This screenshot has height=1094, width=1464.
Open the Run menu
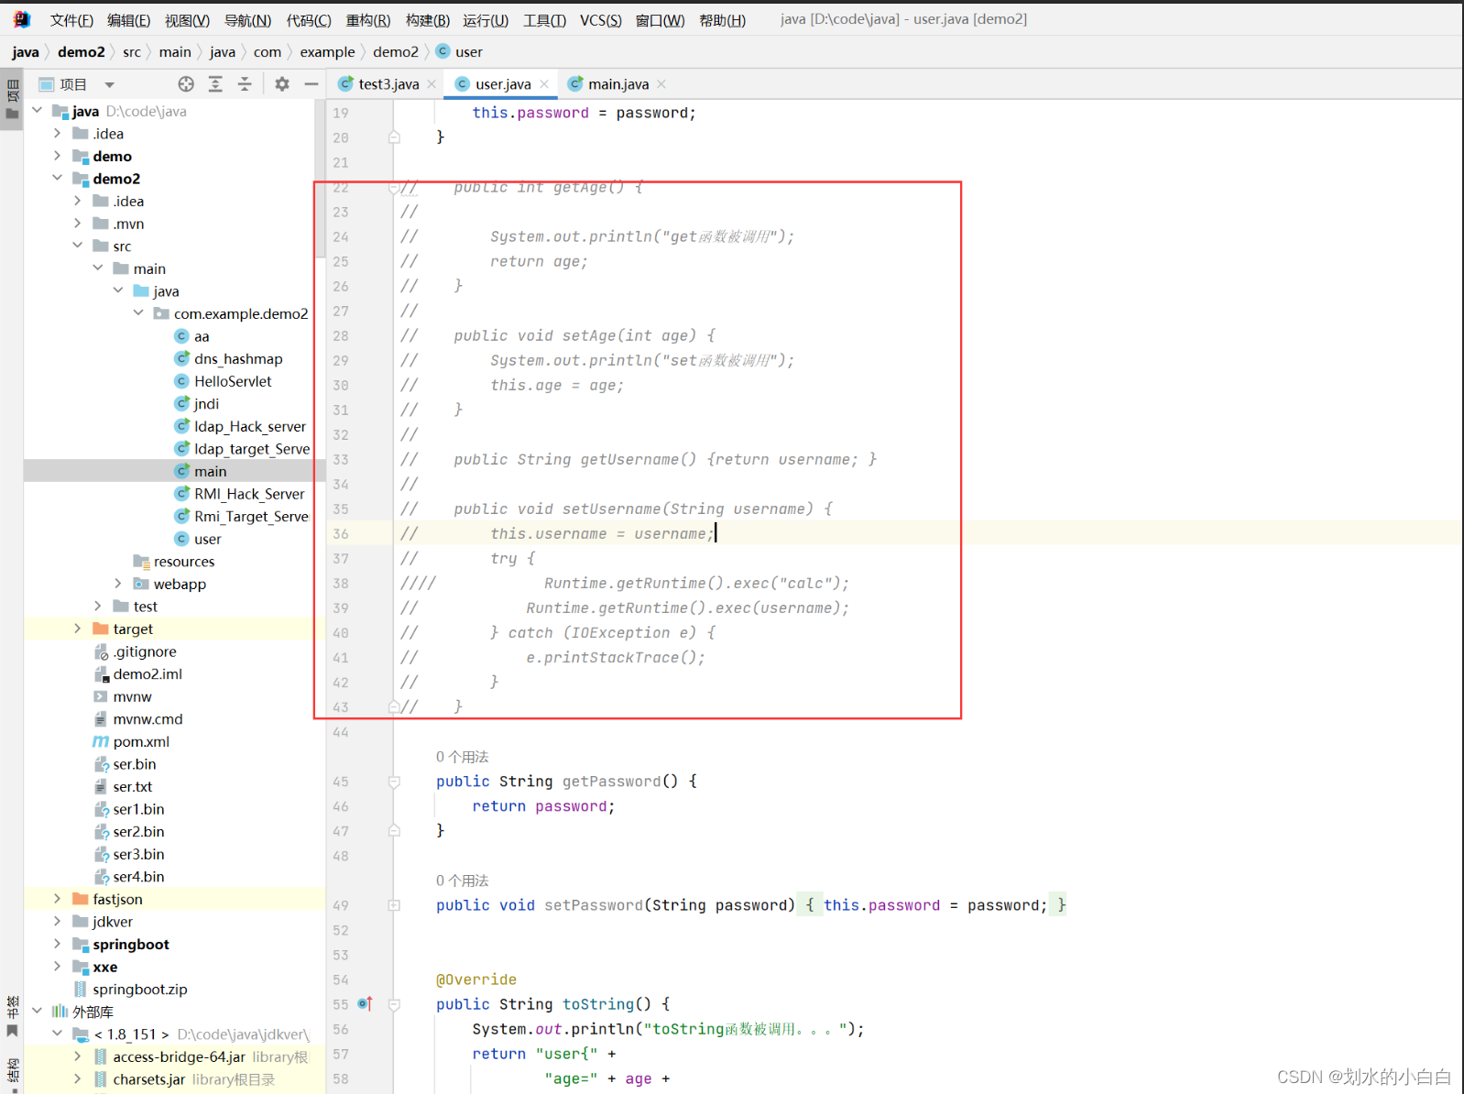coord(486,20)
